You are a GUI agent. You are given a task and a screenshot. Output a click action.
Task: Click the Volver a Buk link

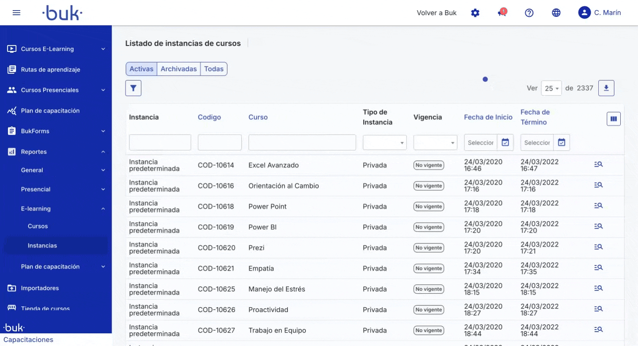[436, 13]
